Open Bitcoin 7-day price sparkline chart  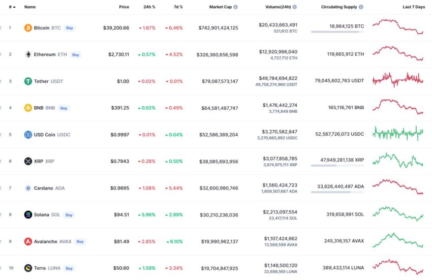tap(398, 27)
